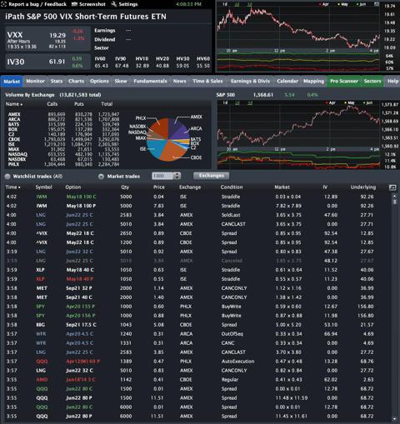
Task: Sort exchanges by the Name column arrow
Action: coord(22,104)
